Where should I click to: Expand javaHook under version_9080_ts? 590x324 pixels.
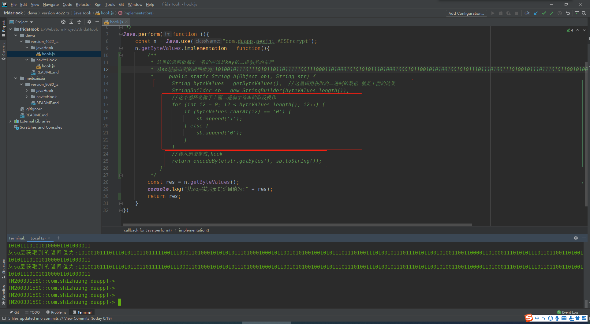(27, 90)
